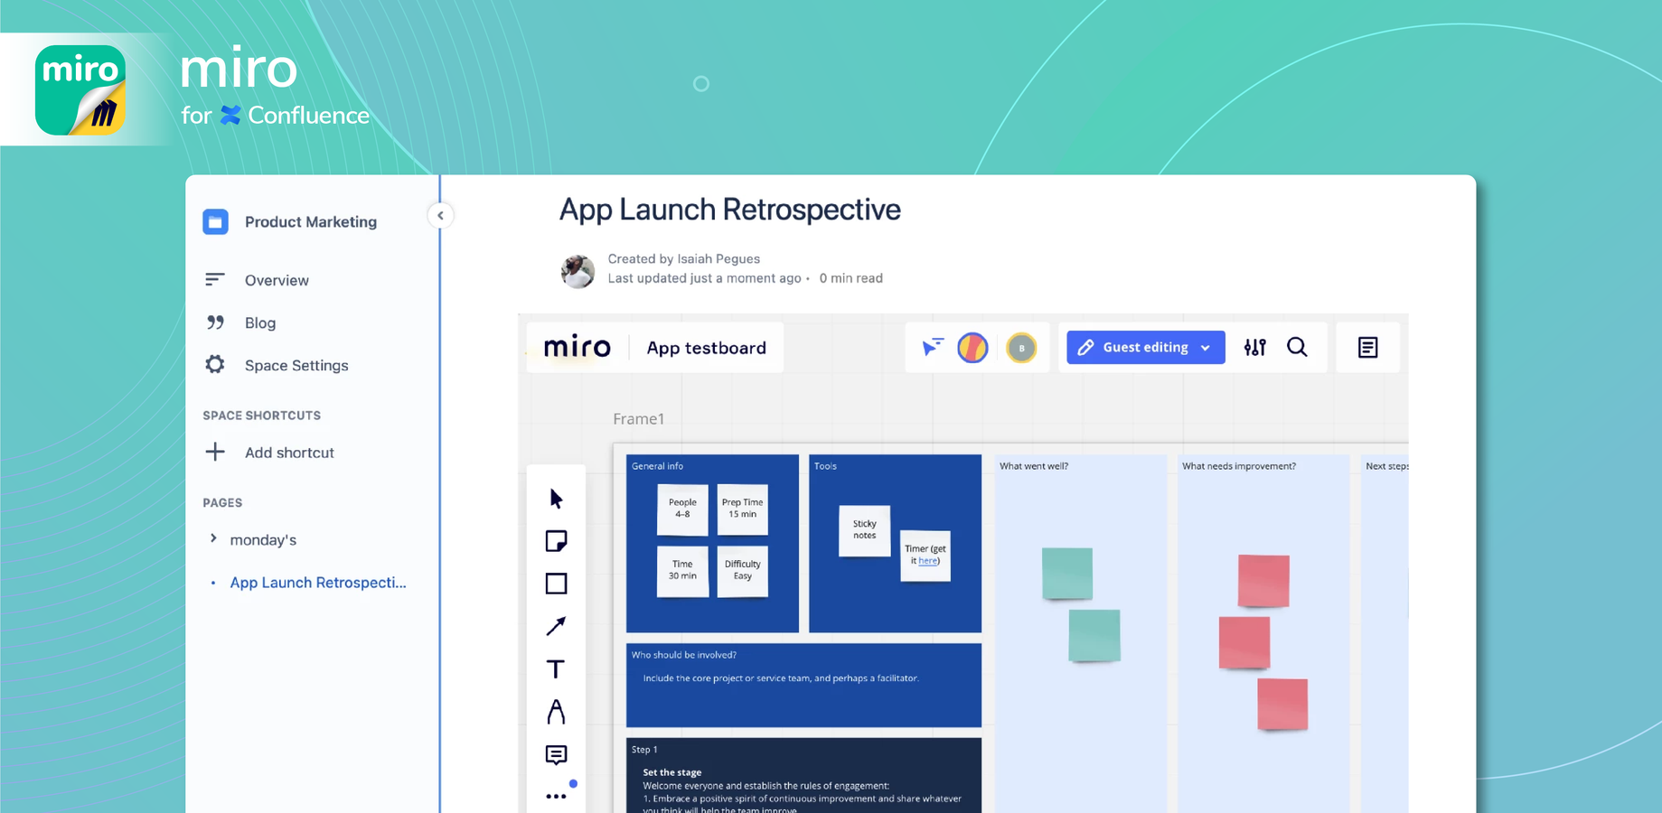Click the Set the stage text
1662x813 pixels.
point(671,772)
